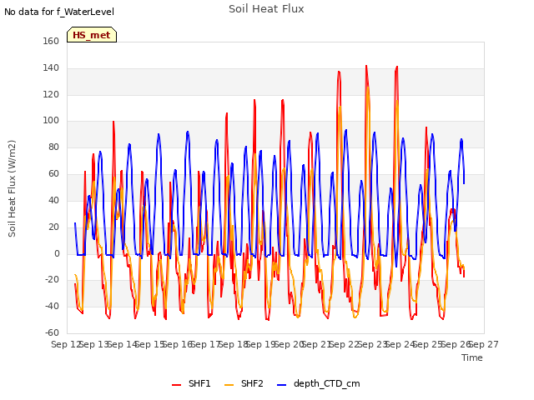Toggle the SHF2 legend entry
This screenshot has width=534, height=400.
tap(244, 383)
